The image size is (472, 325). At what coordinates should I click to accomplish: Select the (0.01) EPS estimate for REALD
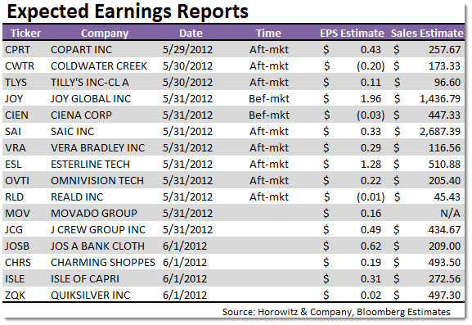tap(371, 197)
